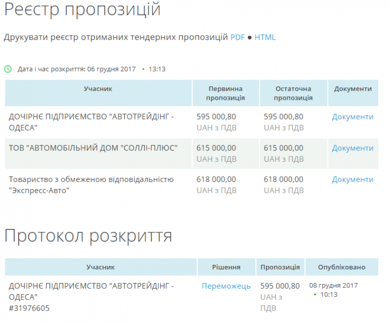Select the disclosure time 13:13
390x323 pixels.
(x=157, y=69)
